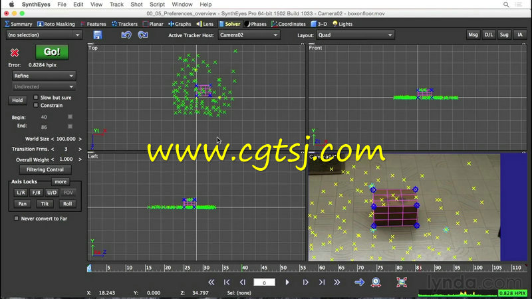Viewport: 532px width, 299px height.
Task: Switch to the Coordinates room
Action: 289,24
